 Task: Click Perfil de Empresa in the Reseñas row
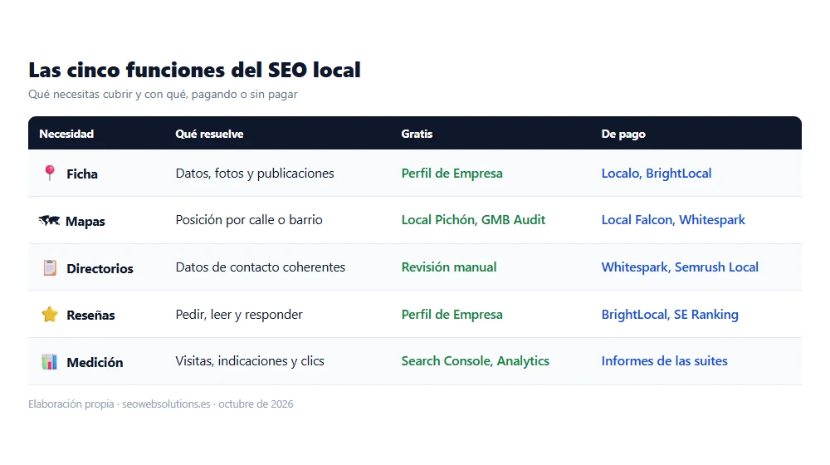click(452, 314)
